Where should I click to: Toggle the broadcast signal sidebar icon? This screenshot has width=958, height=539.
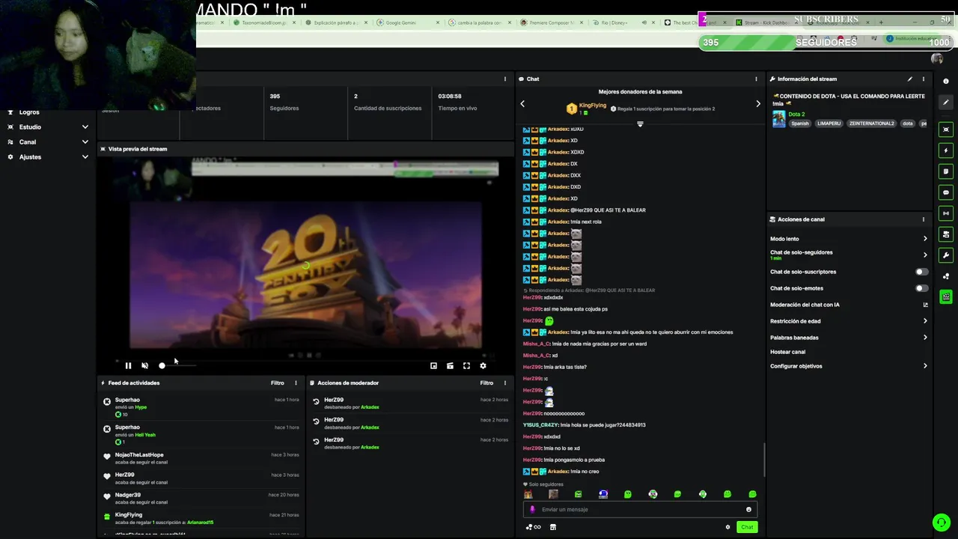[946, 213]
